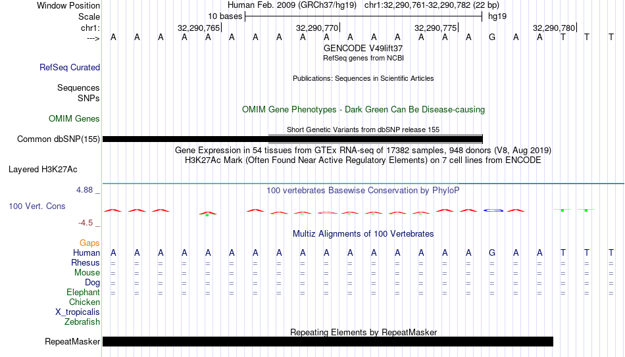Image resolution: width=625 pixels, height=357 pixels.
Task: Select the Common dbSNP(155) track label
Action: (58, 139)
